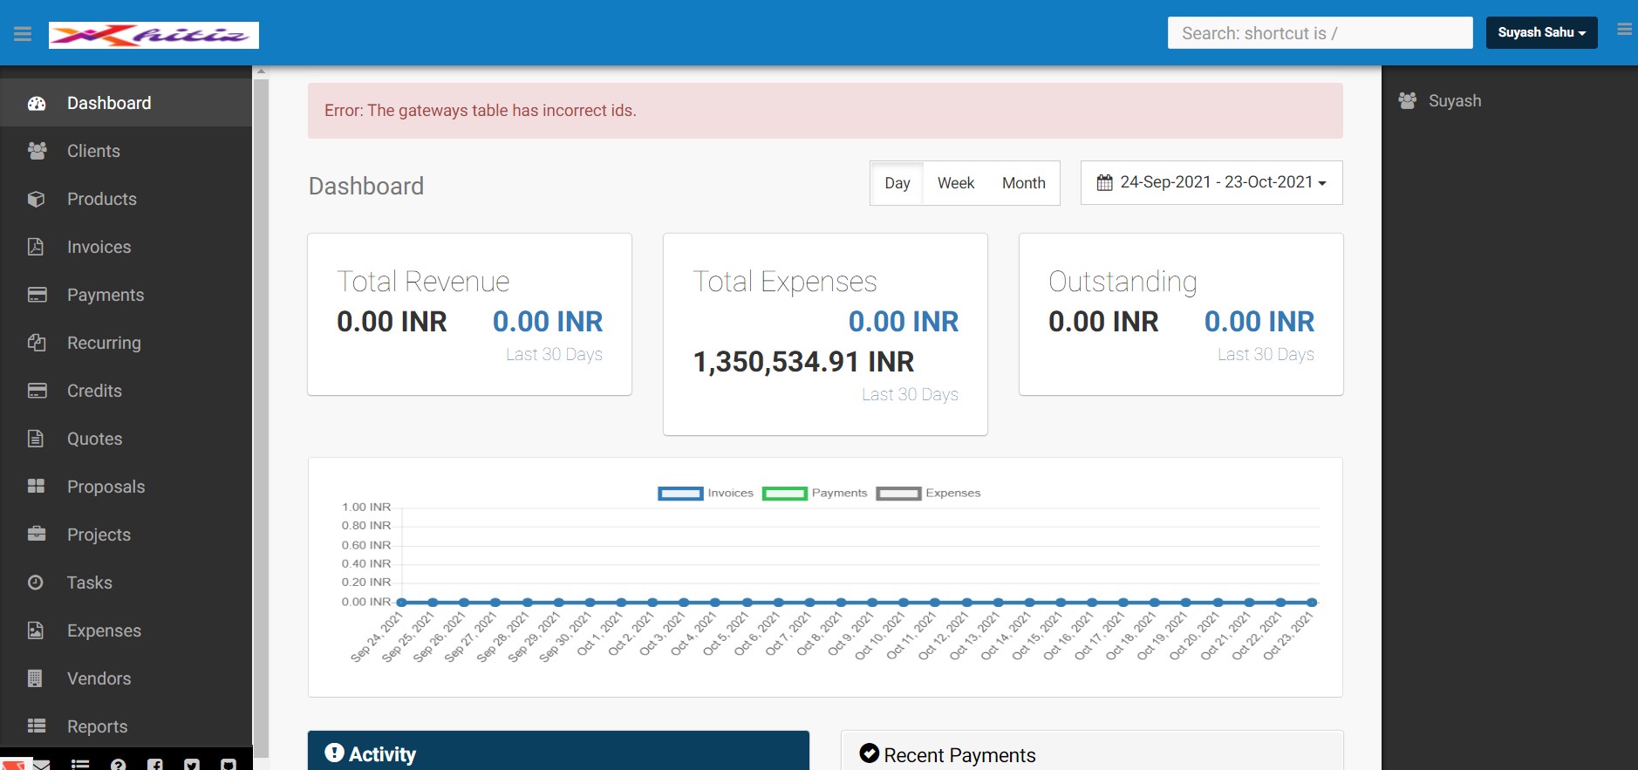Click the help question mark icon

tap(119, 765)
